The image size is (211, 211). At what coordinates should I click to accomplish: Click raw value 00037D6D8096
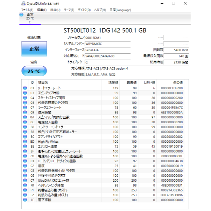coord(171,195)
